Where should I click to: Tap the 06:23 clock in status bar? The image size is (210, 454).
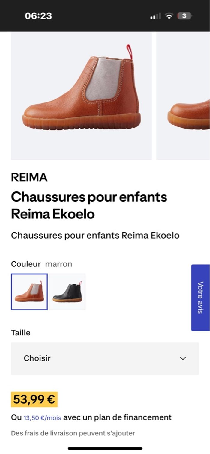click(x=38, y=16)
